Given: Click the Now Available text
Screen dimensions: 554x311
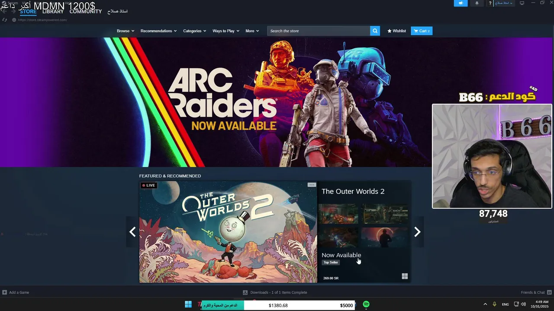Looking at the screenshot, I should pyautogui.click(x=341, y=255).
